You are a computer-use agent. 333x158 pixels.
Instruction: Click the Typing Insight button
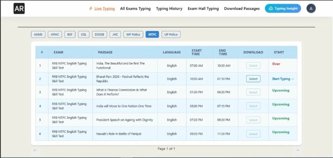pos(283,8)
